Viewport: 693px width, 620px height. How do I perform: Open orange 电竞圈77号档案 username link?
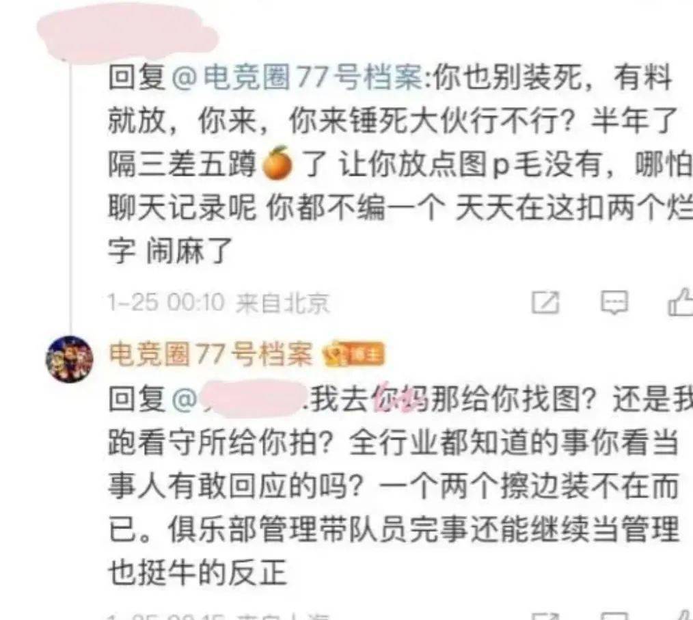click(x=210, y=354)
